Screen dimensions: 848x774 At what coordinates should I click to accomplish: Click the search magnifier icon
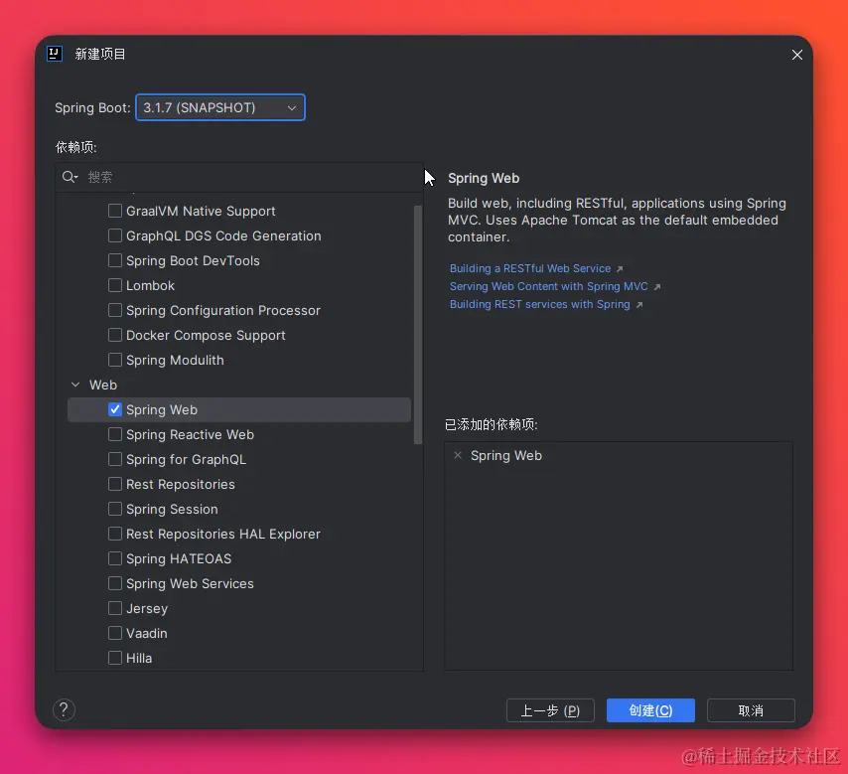[70, 177]
